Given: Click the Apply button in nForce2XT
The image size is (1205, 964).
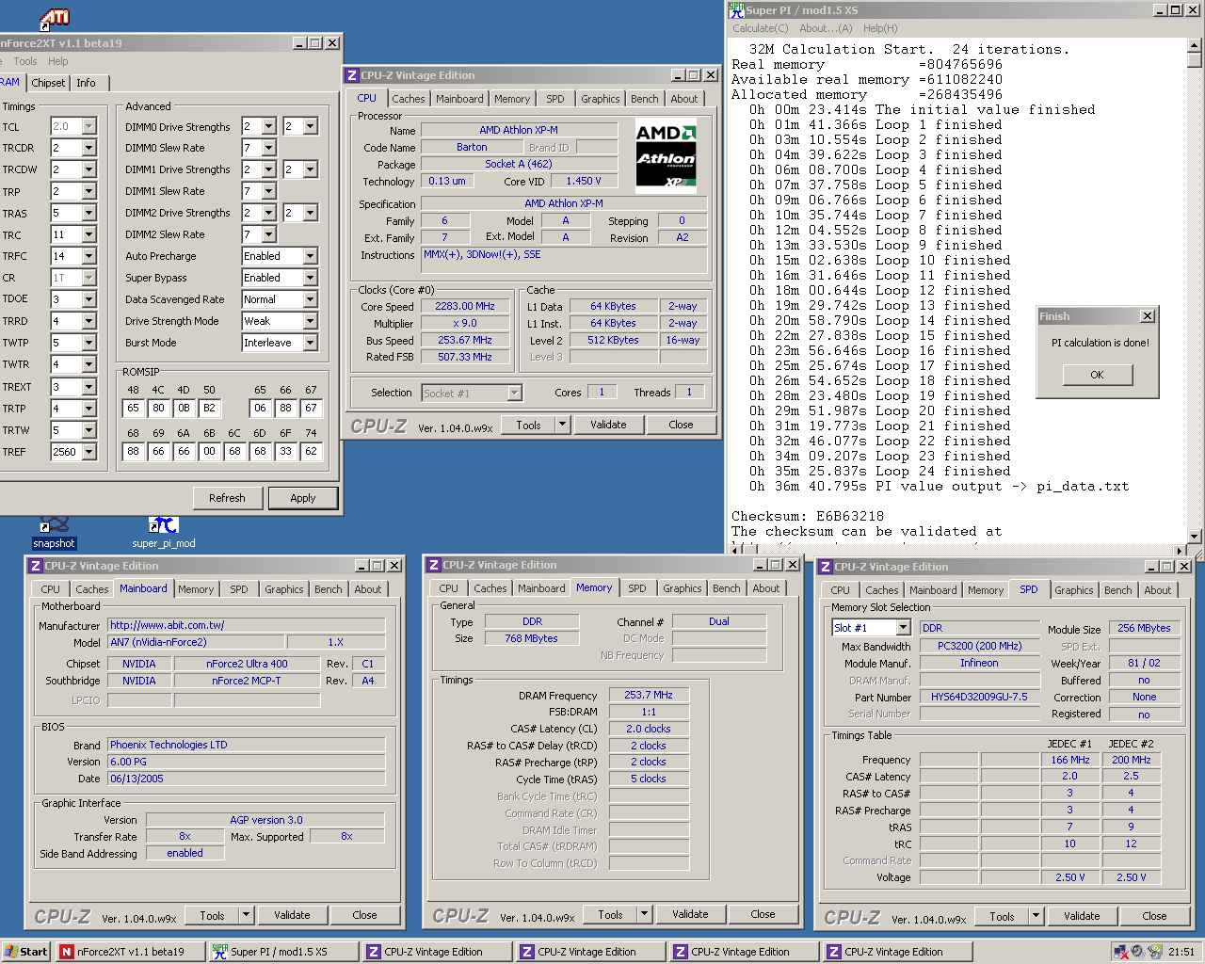Looking at the screenshot, I should 303,498.
